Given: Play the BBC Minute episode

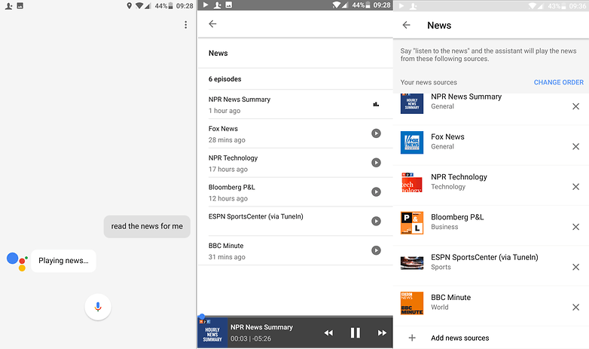Looking at the screenshot, I should click(376, 250).
